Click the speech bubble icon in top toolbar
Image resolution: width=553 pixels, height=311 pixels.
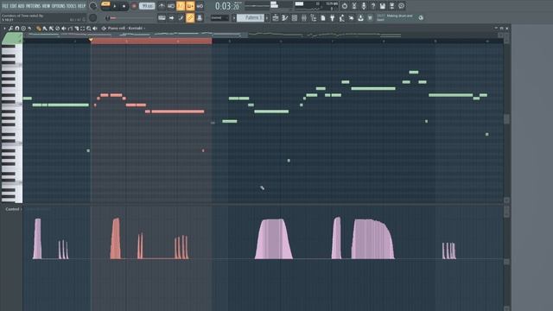coord(401,6)
